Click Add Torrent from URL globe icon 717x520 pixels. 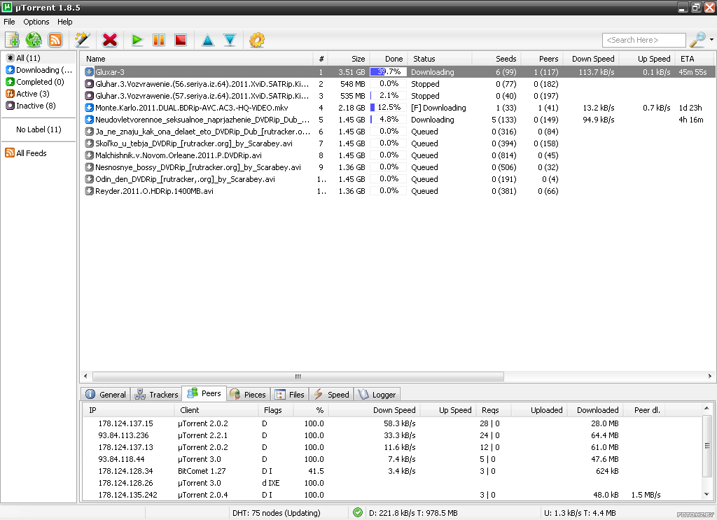(x=34, y=40)
